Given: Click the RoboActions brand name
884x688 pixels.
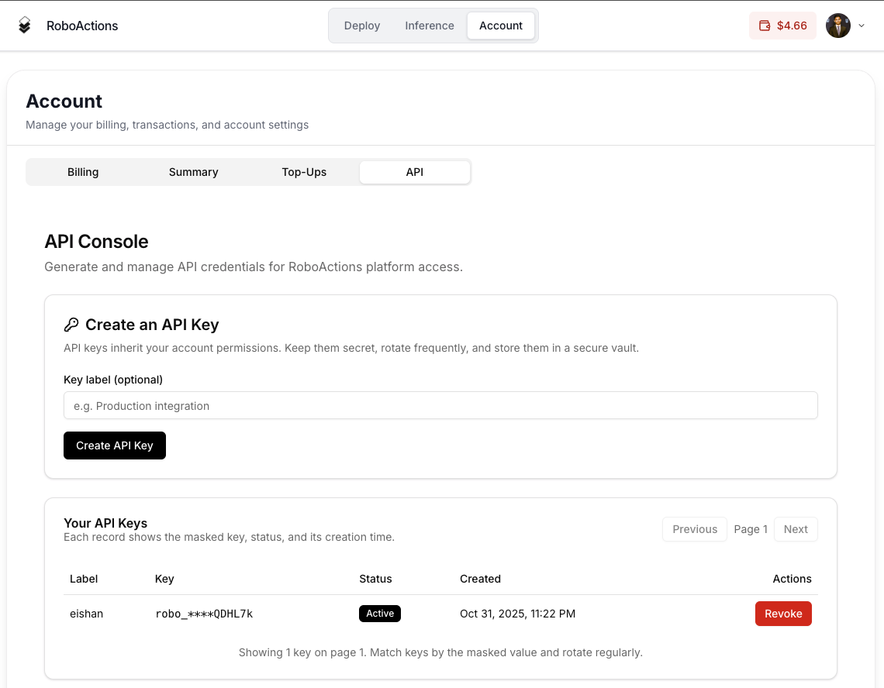Looking at the screenshot, I should 82,26.
